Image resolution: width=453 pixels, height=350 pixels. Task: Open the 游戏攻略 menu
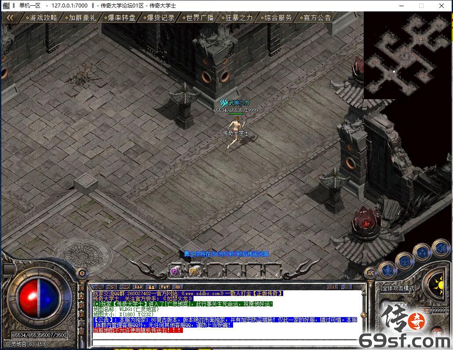(x=42, y=18)
